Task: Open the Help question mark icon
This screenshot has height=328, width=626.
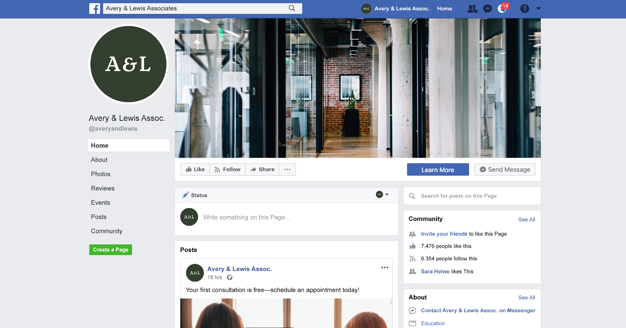Action: coord(525,9)
